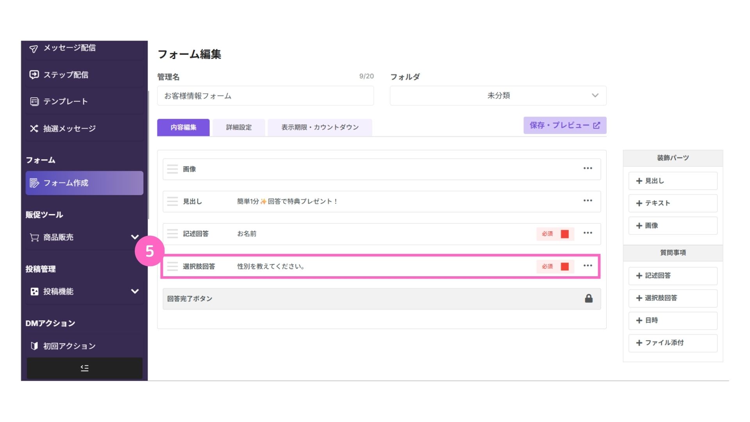
Task: Select the 内容編集 tab
Action: (183, 127)
